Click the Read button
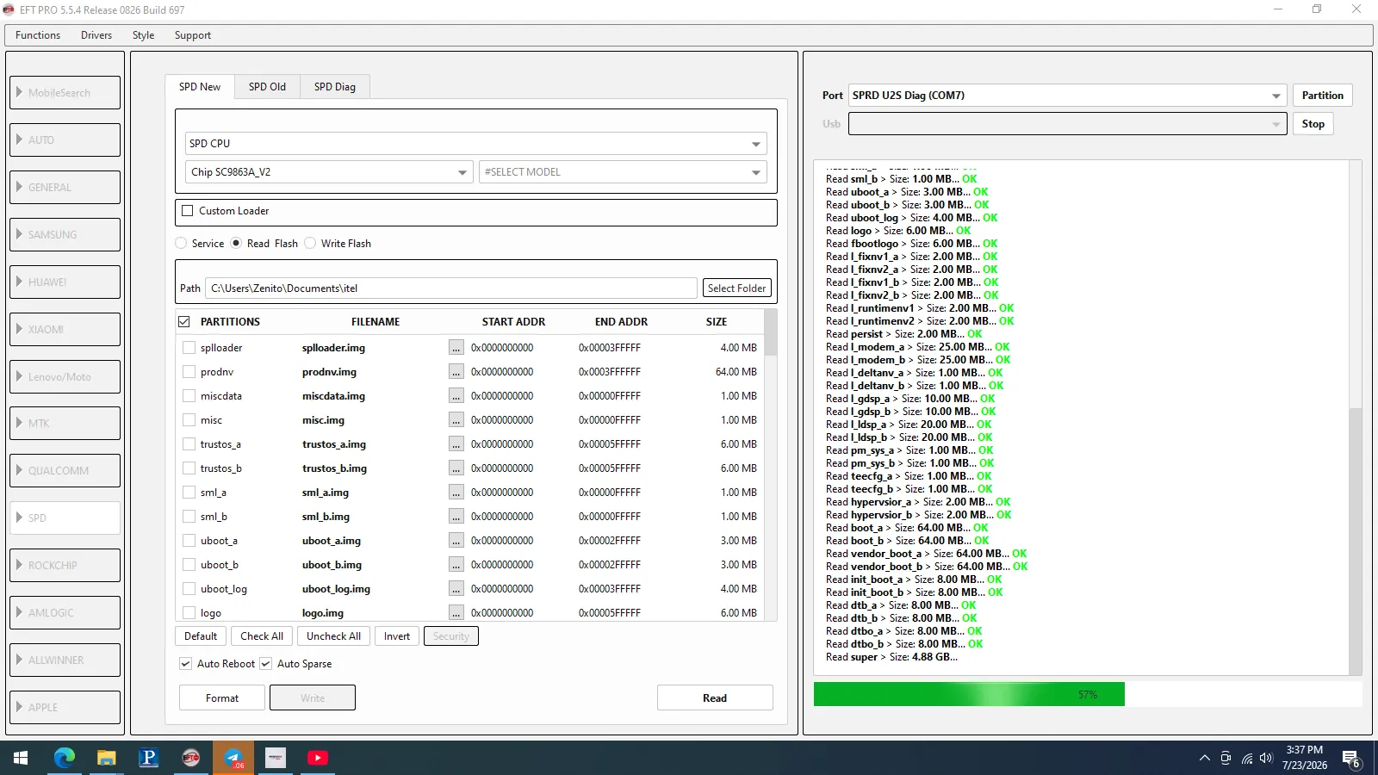Screen dimensions: 1378x775 pos(715,698)
